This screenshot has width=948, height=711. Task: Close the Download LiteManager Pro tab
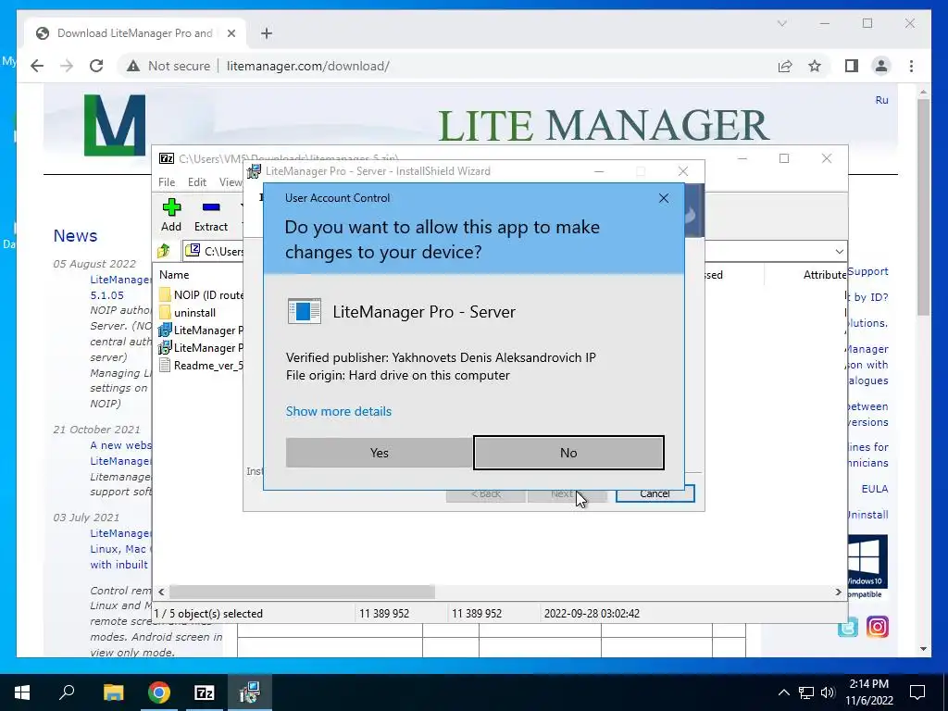[231, 33]
